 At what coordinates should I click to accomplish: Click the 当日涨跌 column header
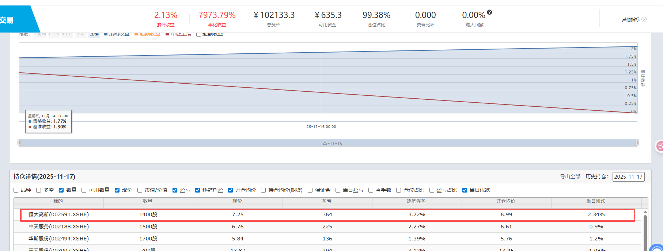click(x=596, y=201)
